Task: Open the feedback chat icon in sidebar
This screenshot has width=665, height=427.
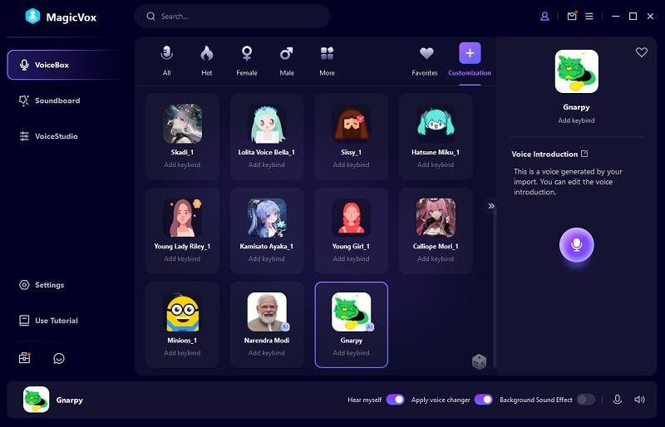Action: pos(59,358)
